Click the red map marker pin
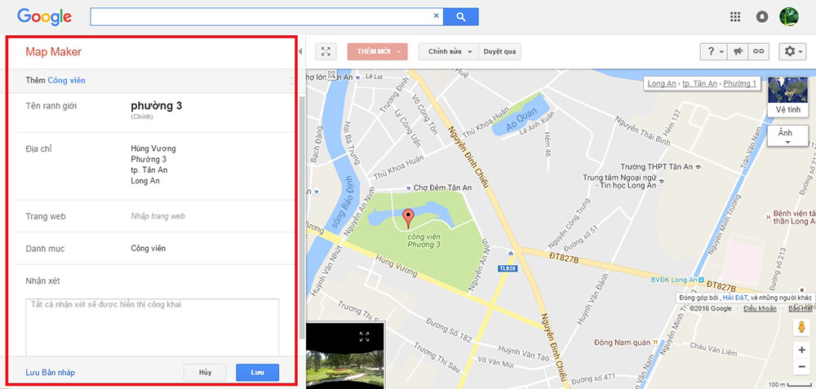 409,219
